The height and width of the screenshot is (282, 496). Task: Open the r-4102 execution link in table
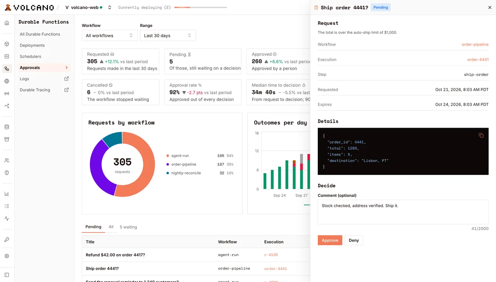tap(271, 255)
